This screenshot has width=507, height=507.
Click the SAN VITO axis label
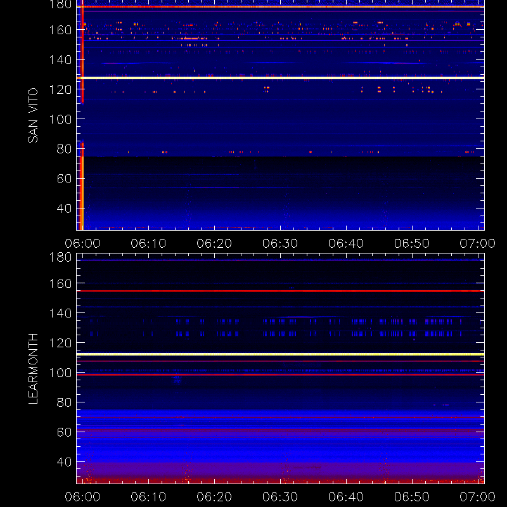pyautogui.click(x=33, y=115)
